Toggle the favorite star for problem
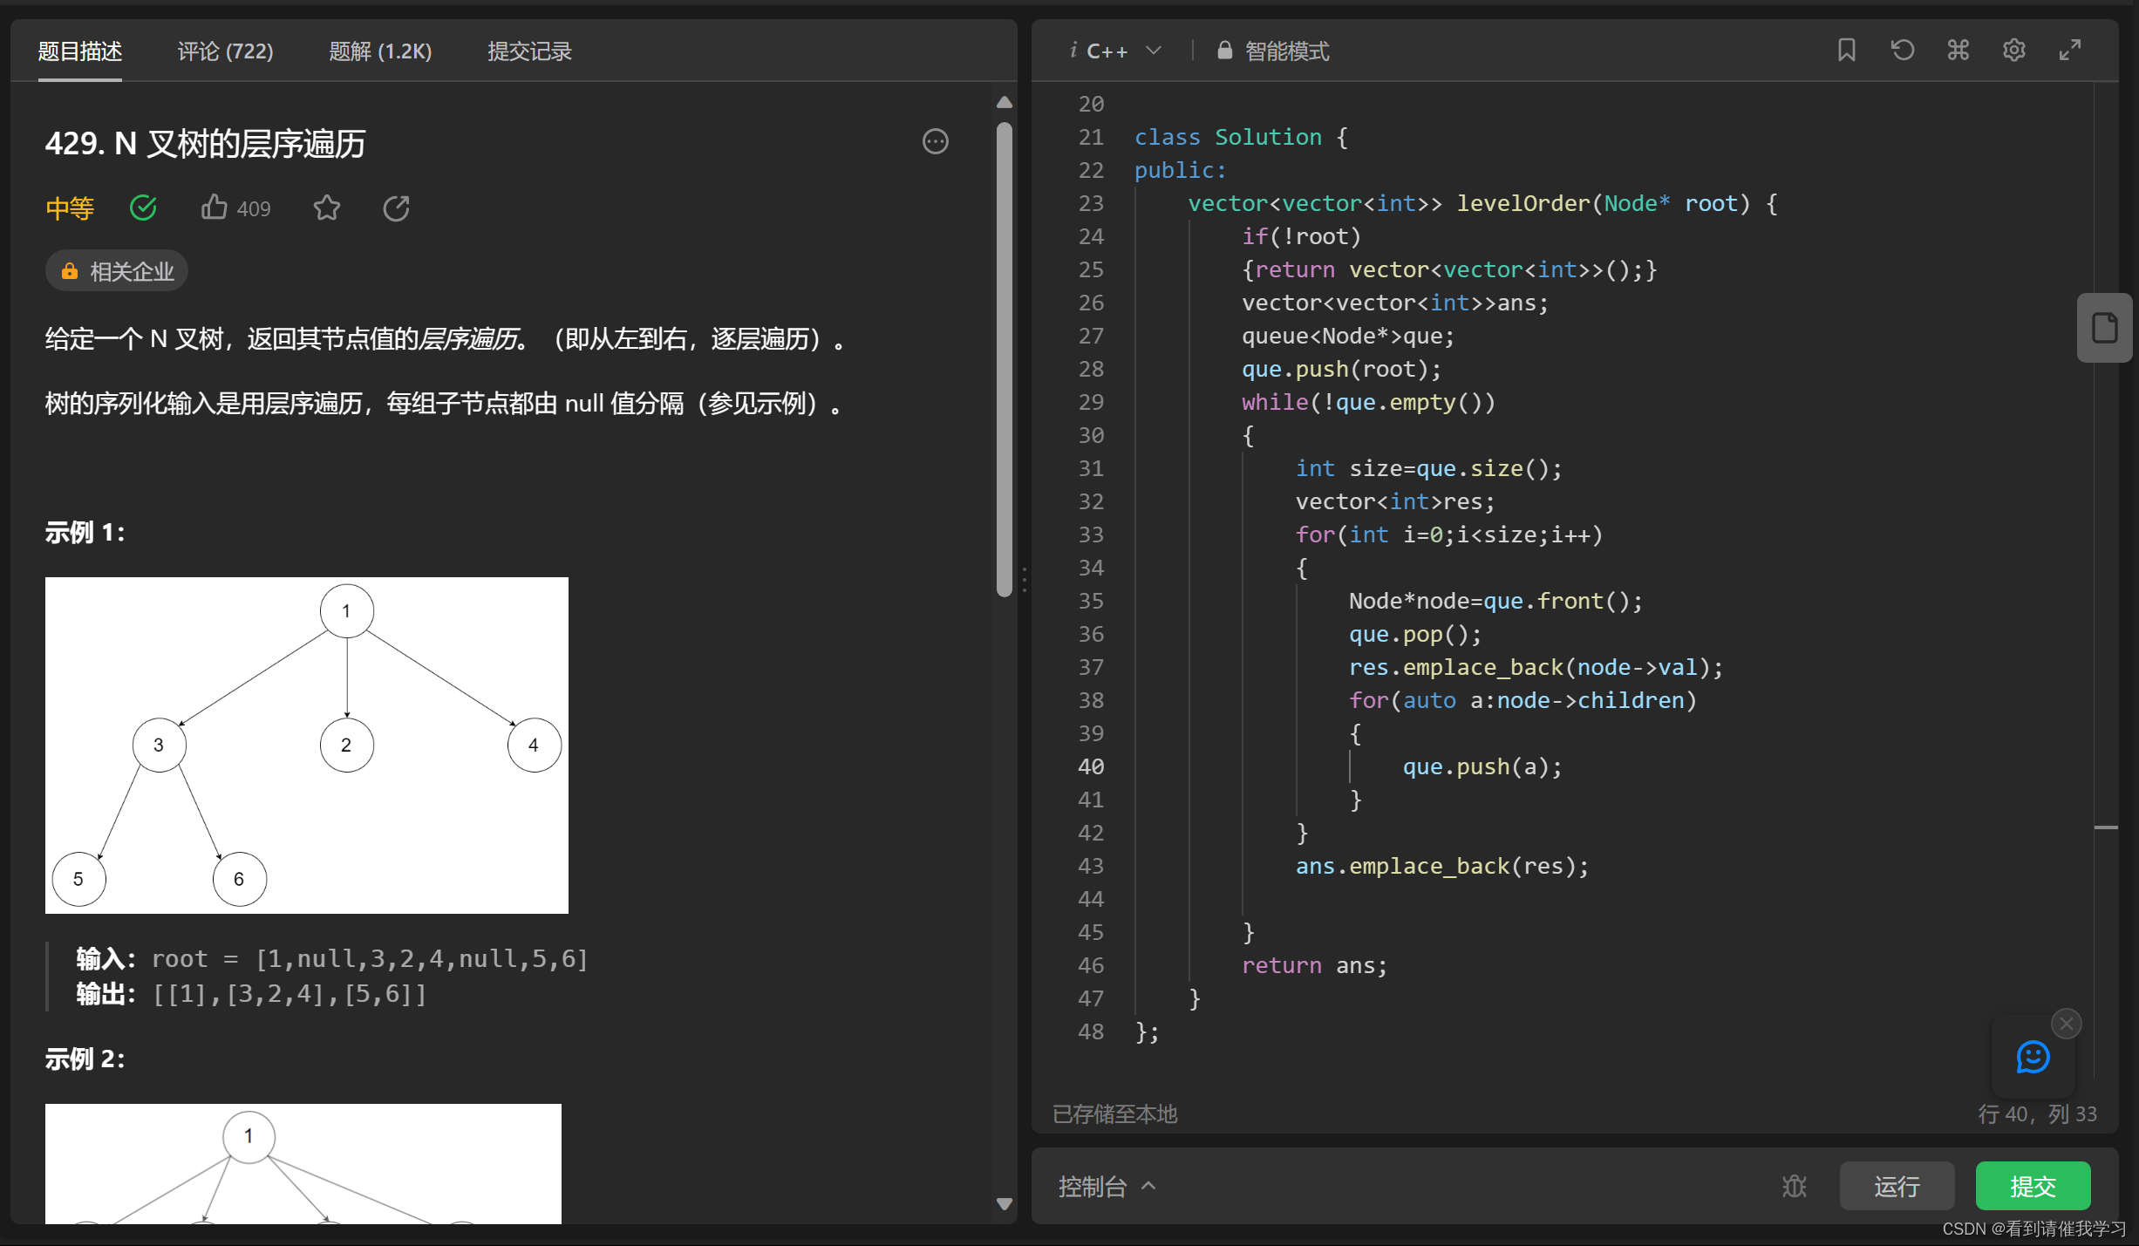Image resolution: width=2139 pixels, height=1246 pixels. pos(326,208)
